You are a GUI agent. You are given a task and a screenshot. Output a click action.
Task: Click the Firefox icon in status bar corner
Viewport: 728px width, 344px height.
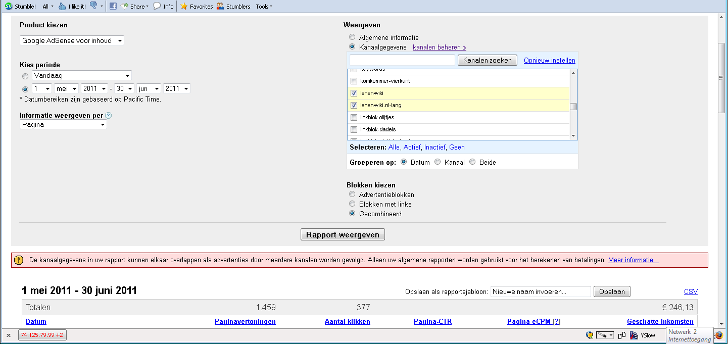click(720, 335)
